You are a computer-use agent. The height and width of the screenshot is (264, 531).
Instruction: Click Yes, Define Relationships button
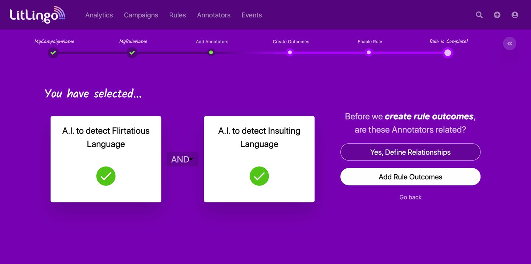point(410,152)
